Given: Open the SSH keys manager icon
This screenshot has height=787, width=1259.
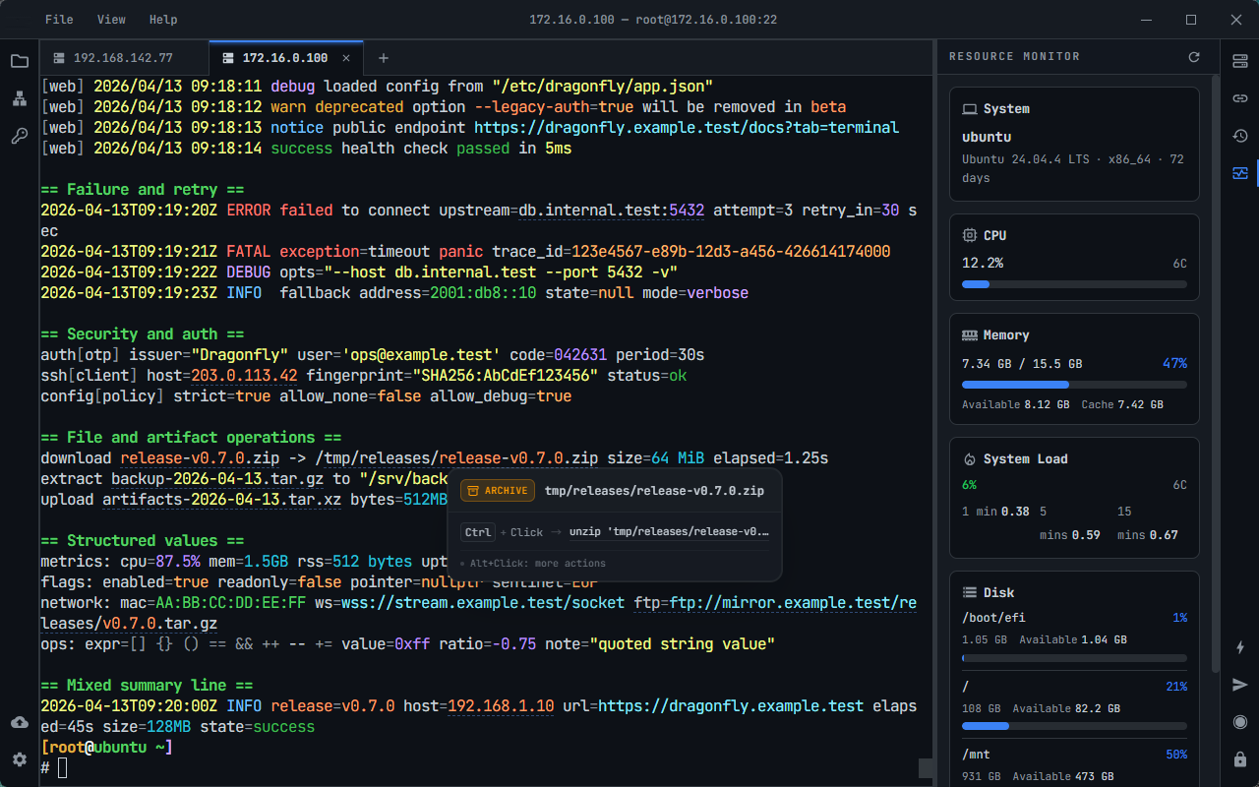Looking at the screenshot, I should point(19,136).
